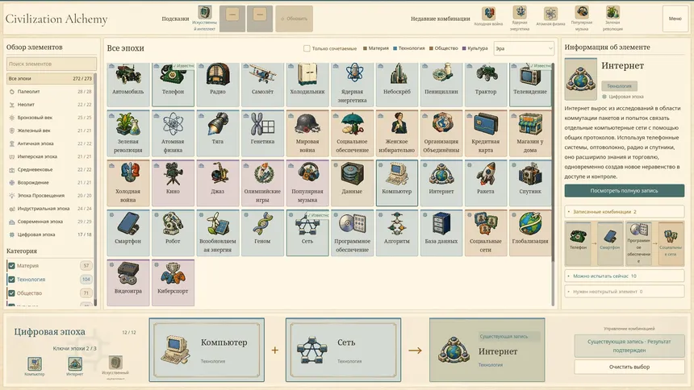Pick the Ракета element
Screen dimensions: 694x390
[486, 183]
